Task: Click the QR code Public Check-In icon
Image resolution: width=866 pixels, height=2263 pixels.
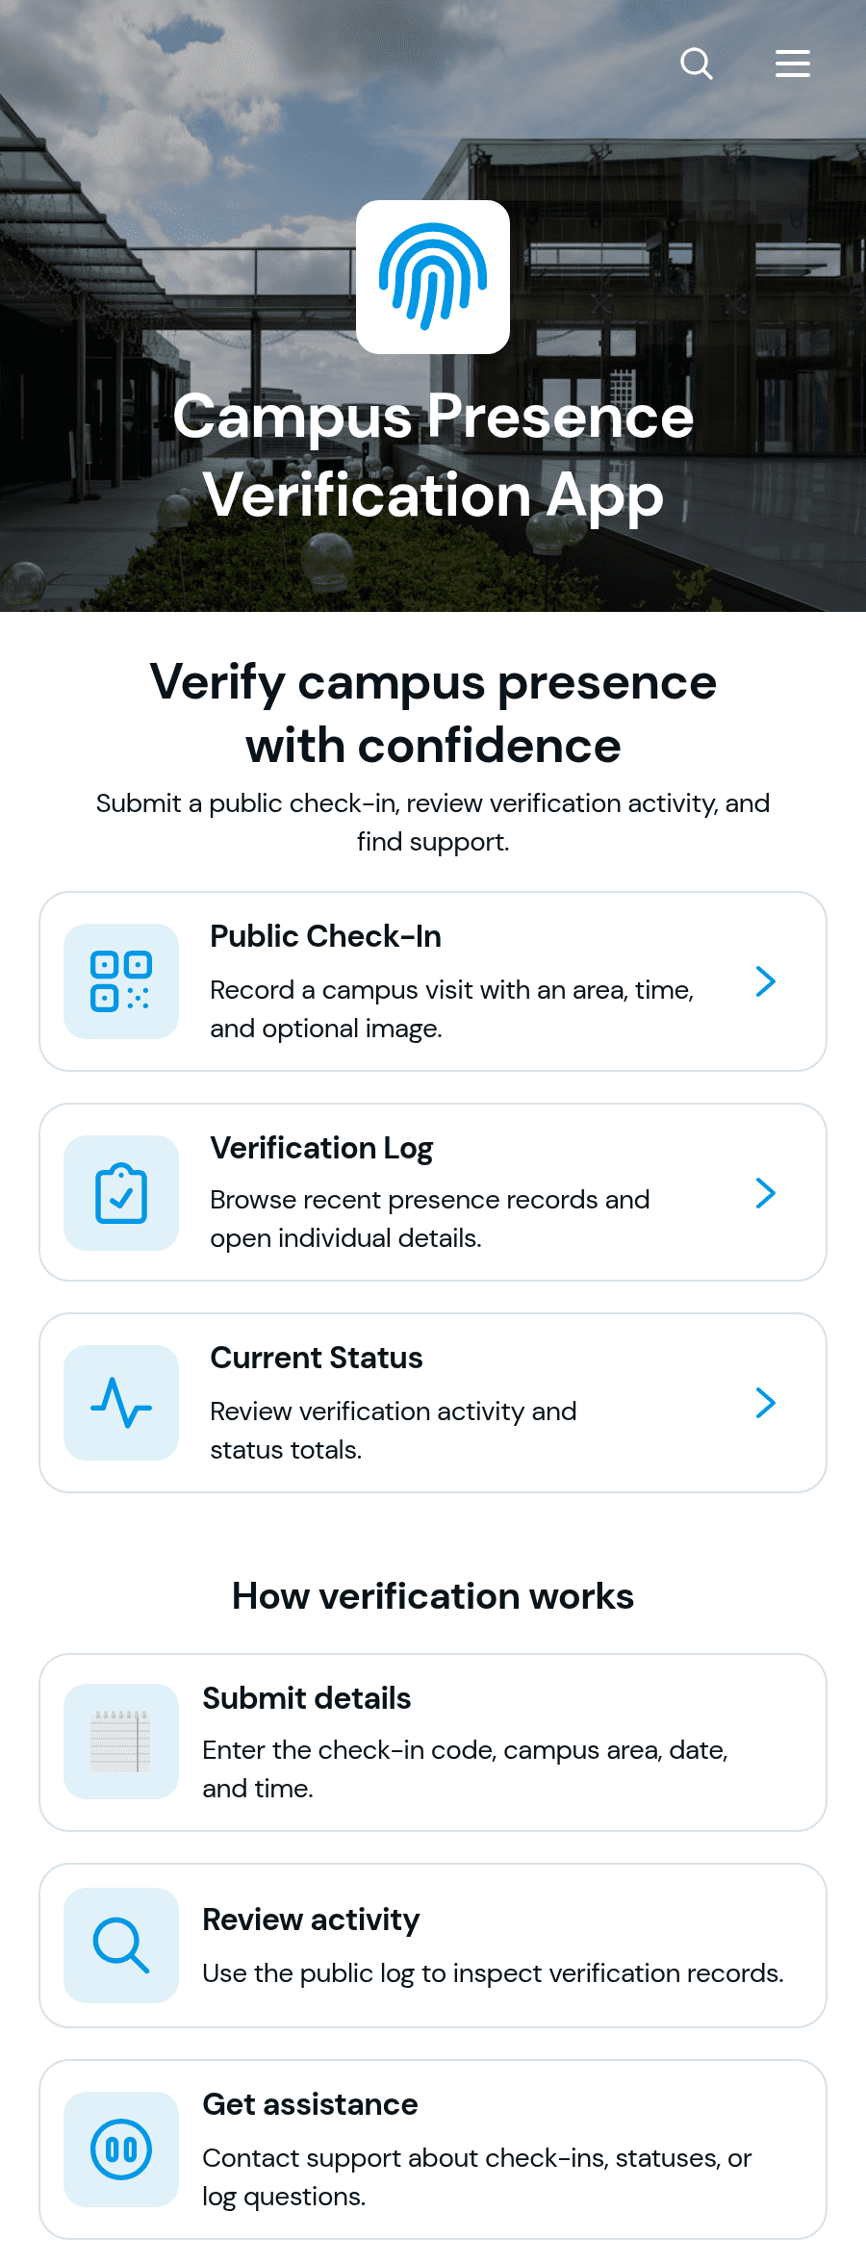Action: point(121,981)
